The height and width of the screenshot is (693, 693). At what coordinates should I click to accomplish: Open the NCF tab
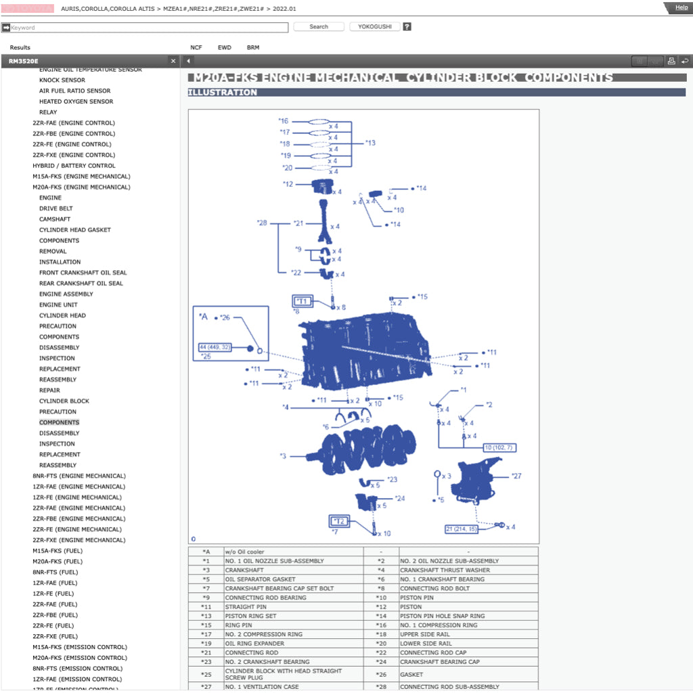pyautogui.click(x=196, y=47)
